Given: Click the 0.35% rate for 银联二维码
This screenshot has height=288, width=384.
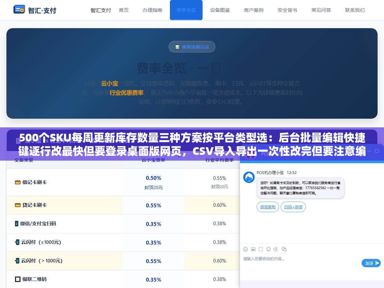Looking at the screenshot, I should point(154,280).
